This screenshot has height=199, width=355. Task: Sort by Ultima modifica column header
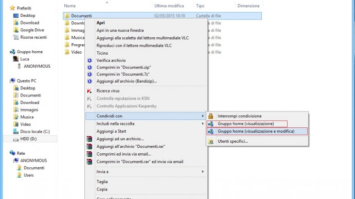(x=169, y=6)
